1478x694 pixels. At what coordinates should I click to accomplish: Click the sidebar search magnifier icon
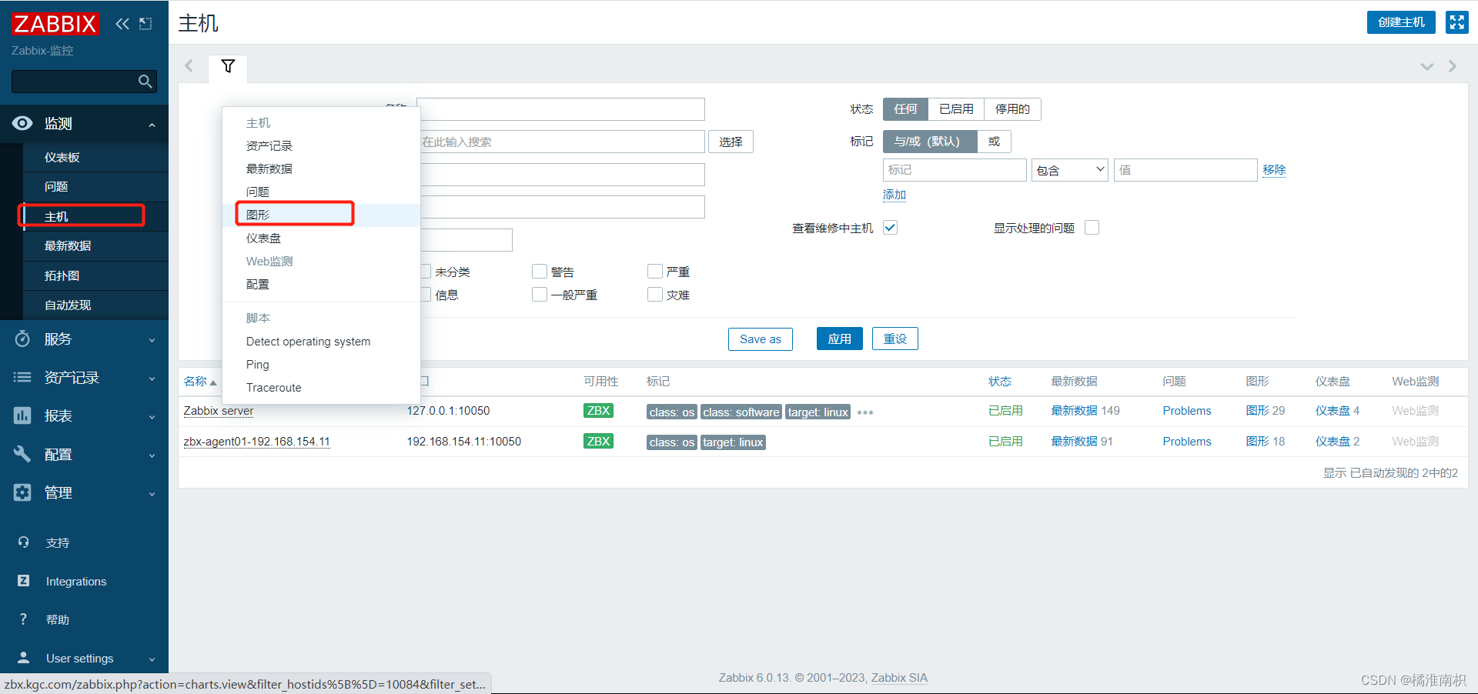(x=145, y=82)
